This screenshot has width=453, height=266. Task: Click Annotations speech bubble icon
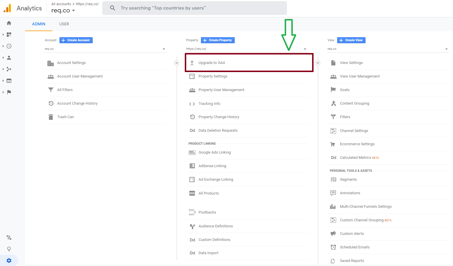pos(333,193)
